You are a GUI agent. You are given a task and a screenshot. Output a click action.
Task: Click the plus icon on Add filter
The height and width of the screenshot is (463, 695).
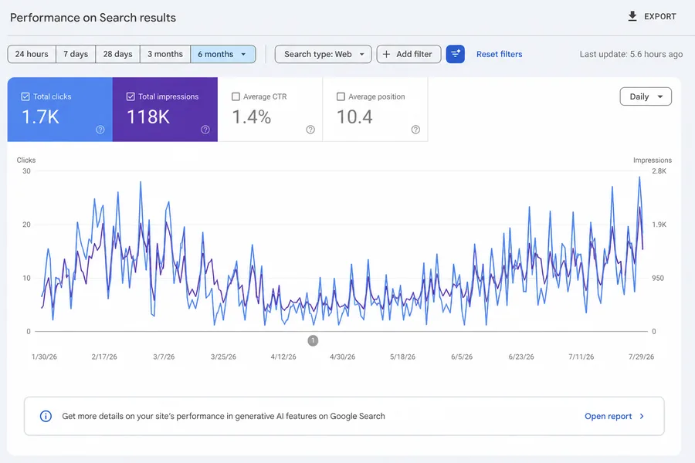tap(387, 54)
